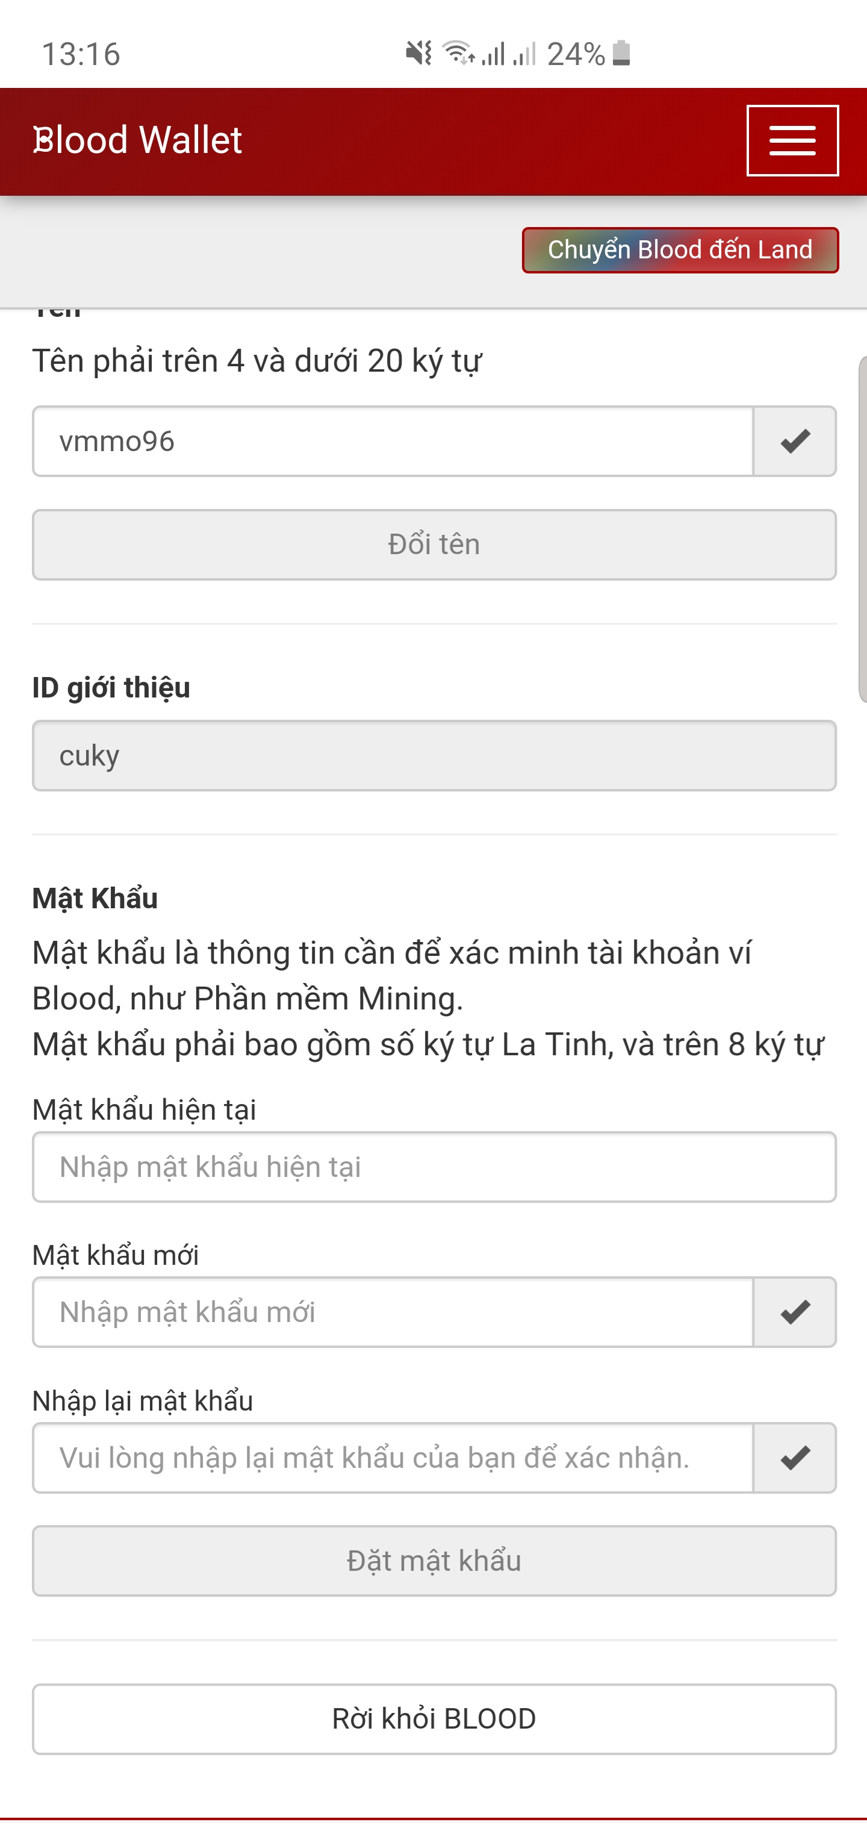867x1831 pixels.
Task: Tap the Rời khỏi BLOOD button
Action: click(433, 1719)
